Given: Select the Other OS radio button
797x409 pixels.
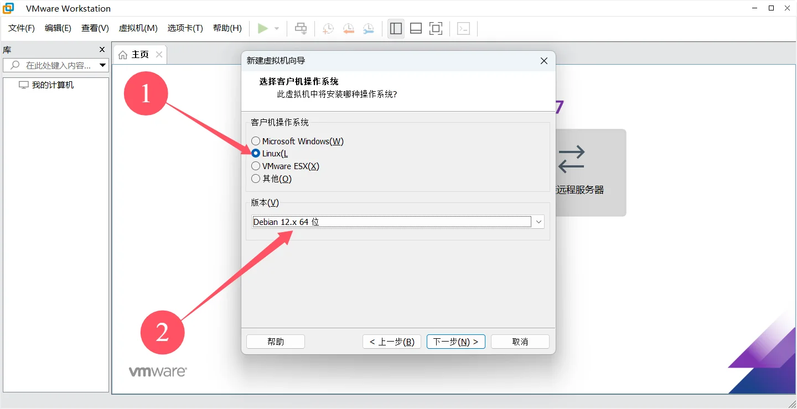Looking at the screenshot, I should pos(256,179).
